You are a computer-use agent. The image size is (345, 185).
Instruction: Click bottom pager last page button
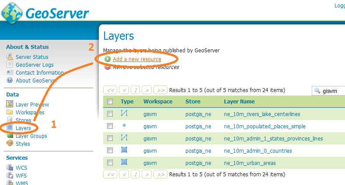[160, 175]
